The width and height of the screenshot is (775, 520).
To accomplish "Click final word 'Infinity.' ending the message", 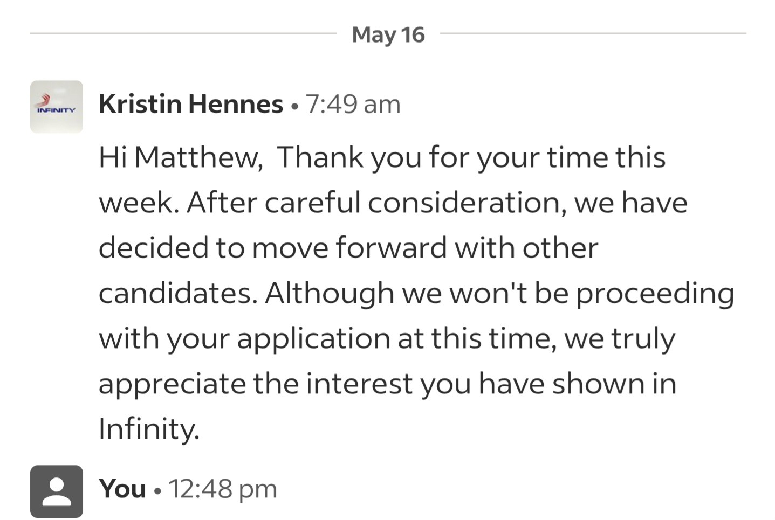I will [x=149, y=429].
